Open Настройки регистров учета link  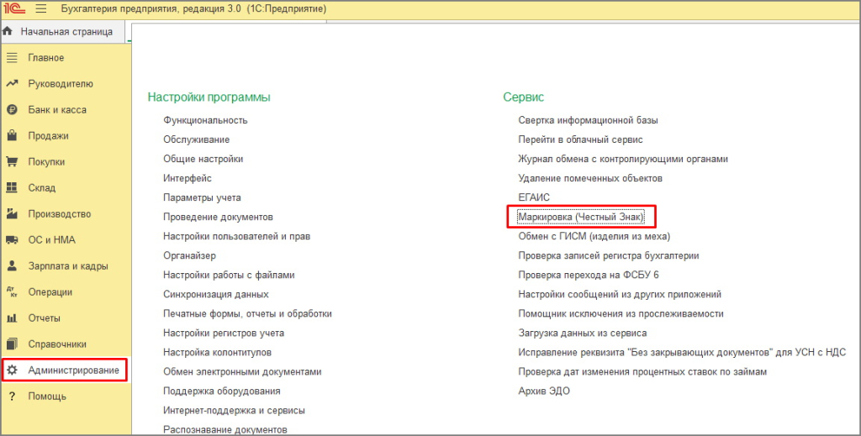[224, 333]
